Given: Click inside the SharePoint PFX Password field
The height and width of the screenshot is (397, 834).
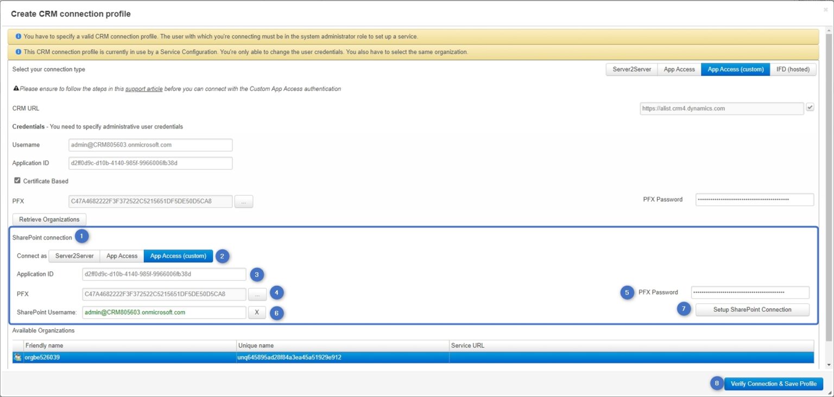Looking at the screenshot, I should [x=751, y=292].
